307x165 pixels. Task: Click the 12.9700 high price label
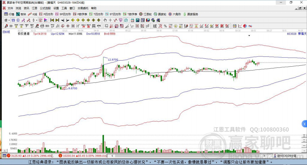113,60
